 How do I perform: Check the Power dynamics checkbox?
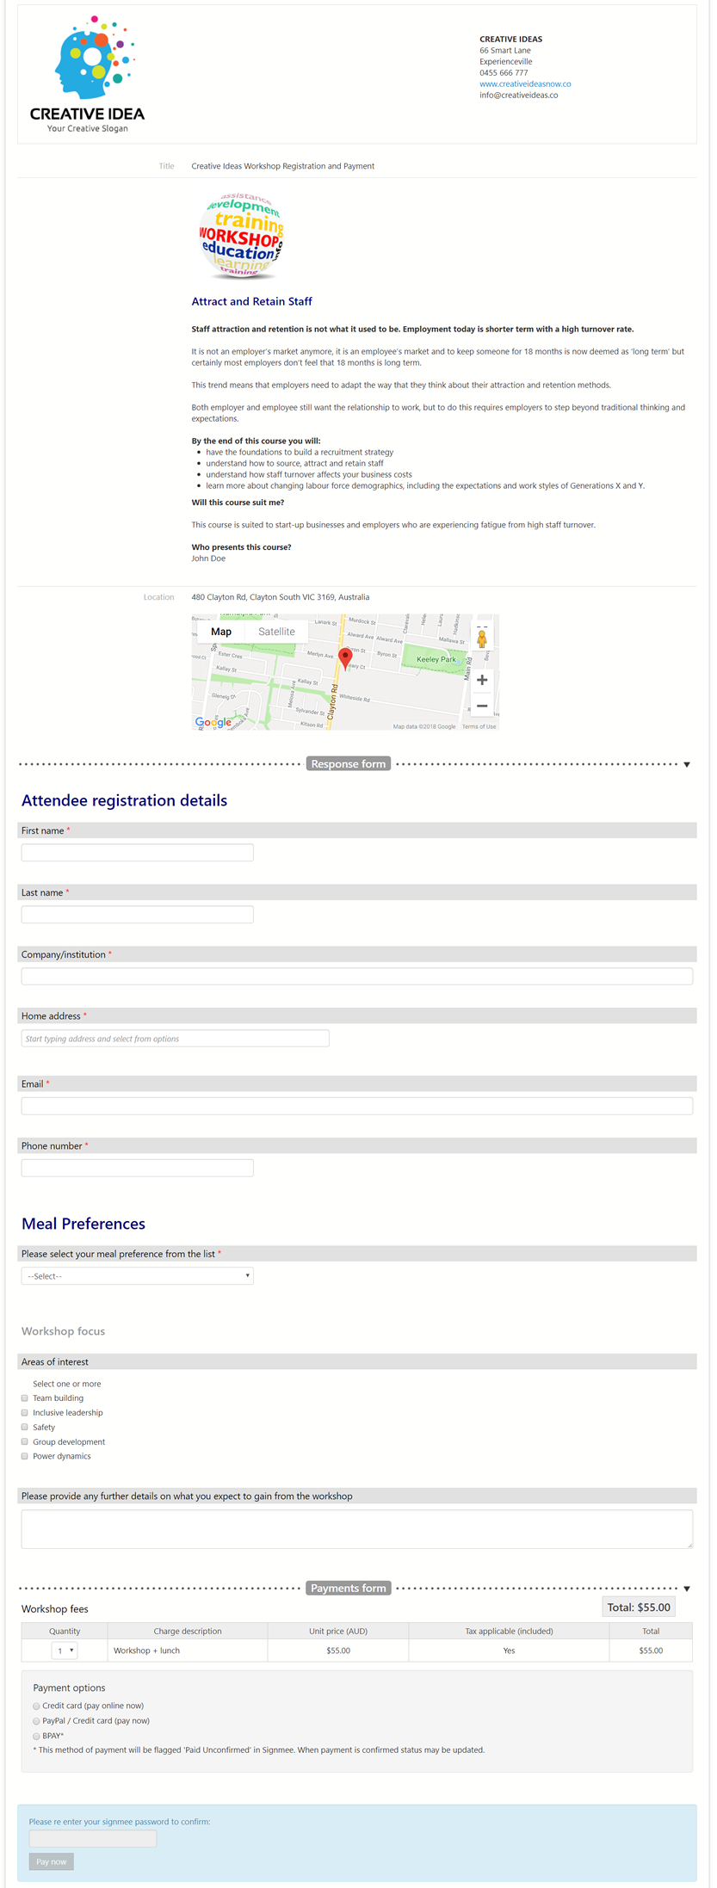pos(25,1457)
